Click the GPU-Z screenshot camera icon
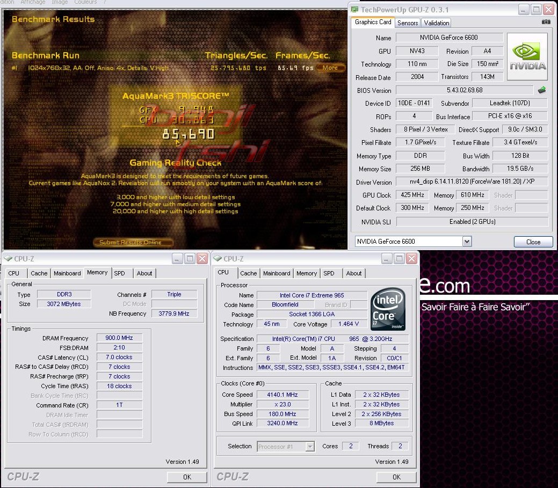The height and width of the screenshot is (488, 558). pyautogui.click(x=546, y=22)
